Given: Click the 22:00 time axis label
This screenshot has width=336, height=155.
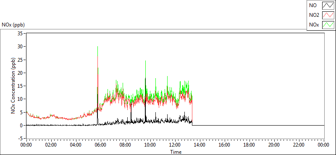Looking at the screenshot, I should pos(299,145).
